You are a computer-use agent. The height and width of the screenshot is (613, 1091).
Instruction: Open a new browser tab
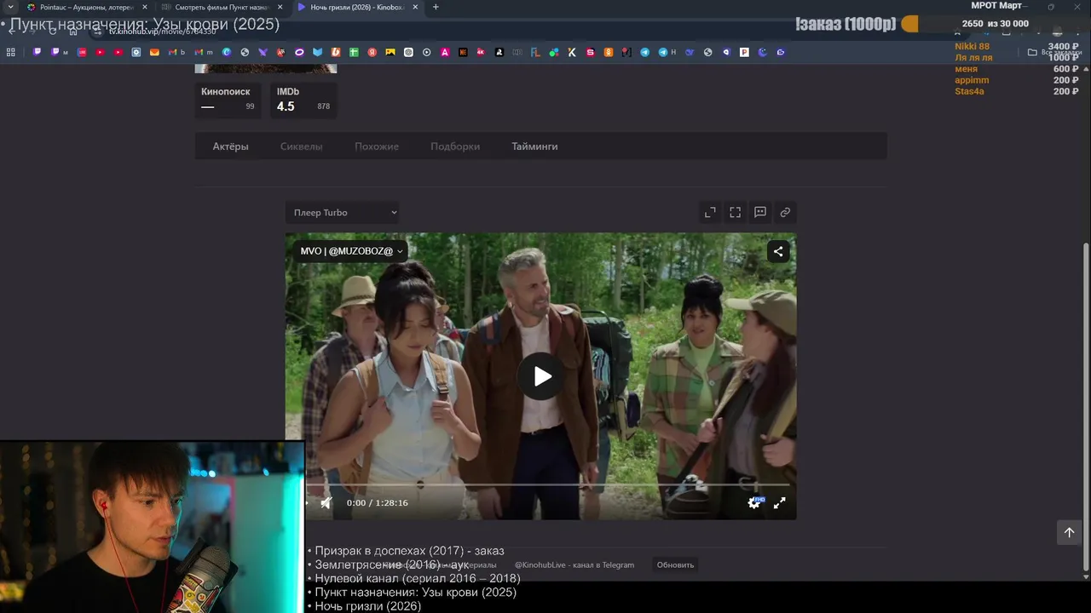(x=436, y=7)
